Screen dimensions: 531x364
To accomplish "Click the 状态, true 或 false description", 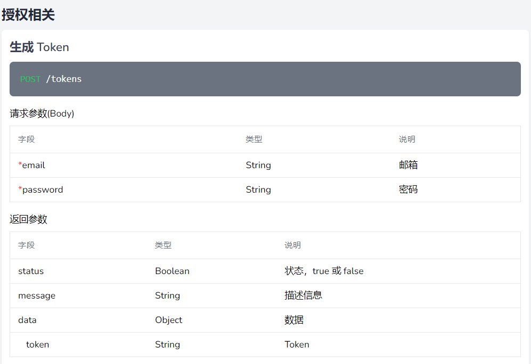I will coord(324,271).
